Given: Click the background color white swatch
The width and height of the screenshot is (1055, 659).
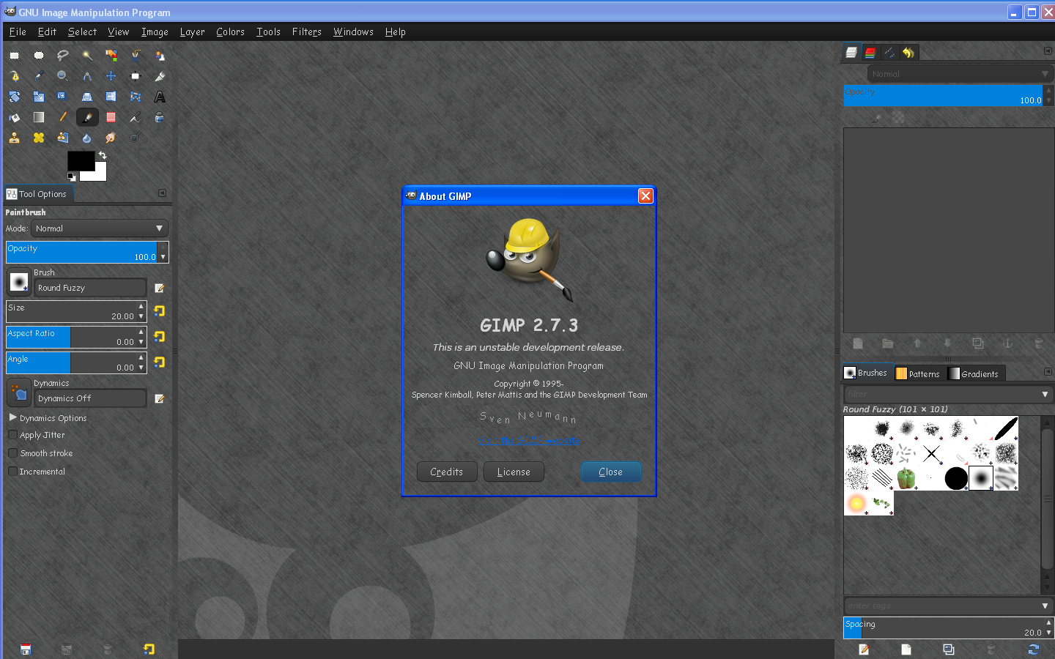Looking at the screenshot, I should 99,174.
